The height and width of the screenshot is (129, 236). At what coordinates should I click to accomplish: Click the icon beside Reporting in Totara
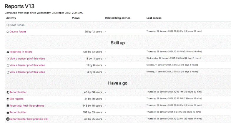click(8, 52)
